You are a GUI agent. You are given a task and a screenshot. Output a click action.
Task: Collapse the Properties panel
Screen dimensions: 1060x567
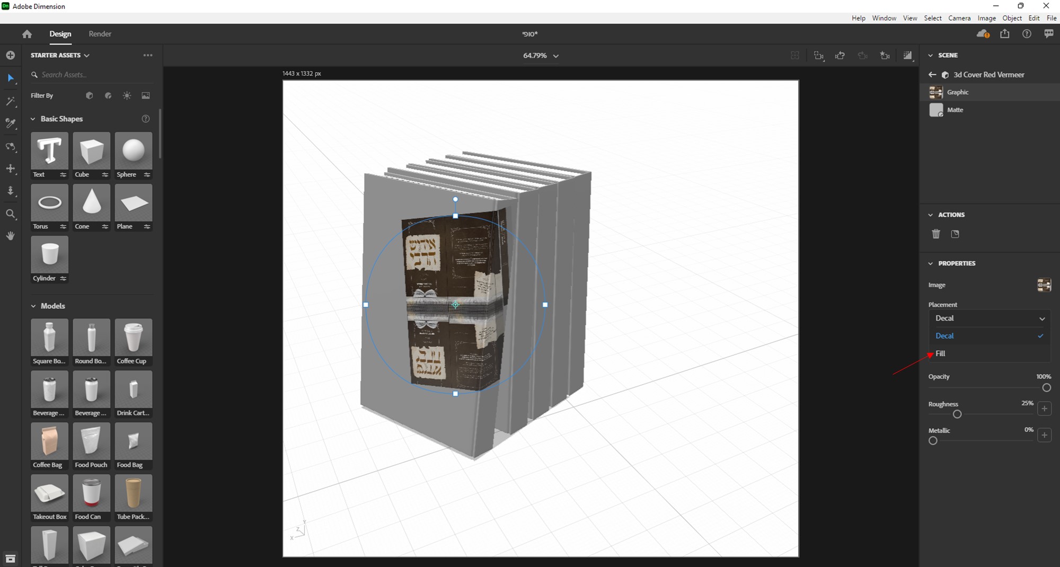tap(930, 263)
